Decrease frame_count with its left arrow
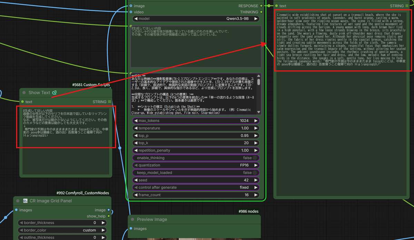 [136, 195]
